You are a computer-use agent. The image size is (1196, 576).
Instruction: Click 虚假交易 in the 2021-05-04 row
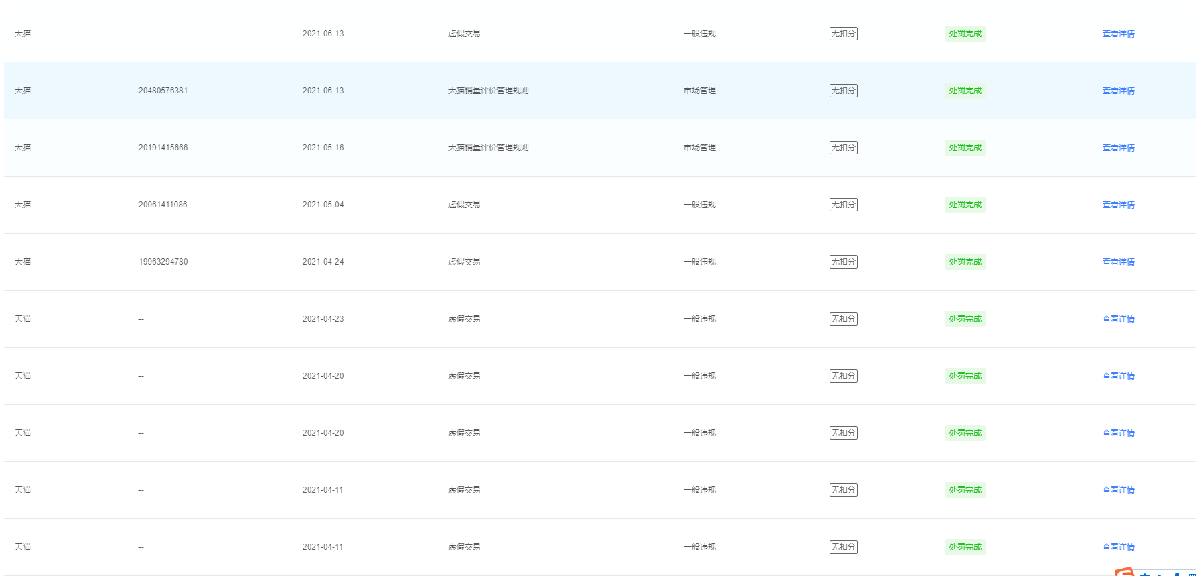coord(464,205)
